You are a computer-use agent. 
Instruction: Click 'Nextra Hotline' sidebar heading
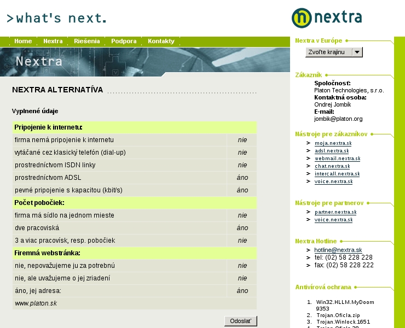pos(316,241)
